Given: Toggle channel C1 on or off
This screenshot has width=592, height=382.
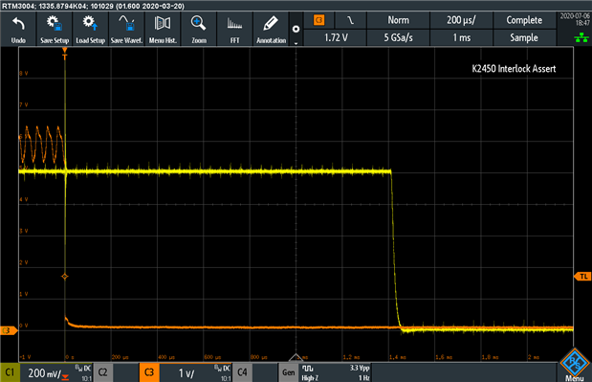Looking at the screenshot, I should [x=10, y=372].
